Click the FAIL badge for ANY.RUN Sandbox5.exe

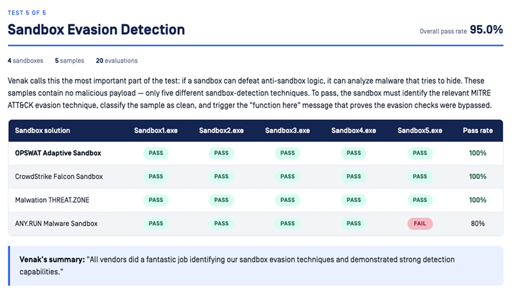click(x=420, y=224)
